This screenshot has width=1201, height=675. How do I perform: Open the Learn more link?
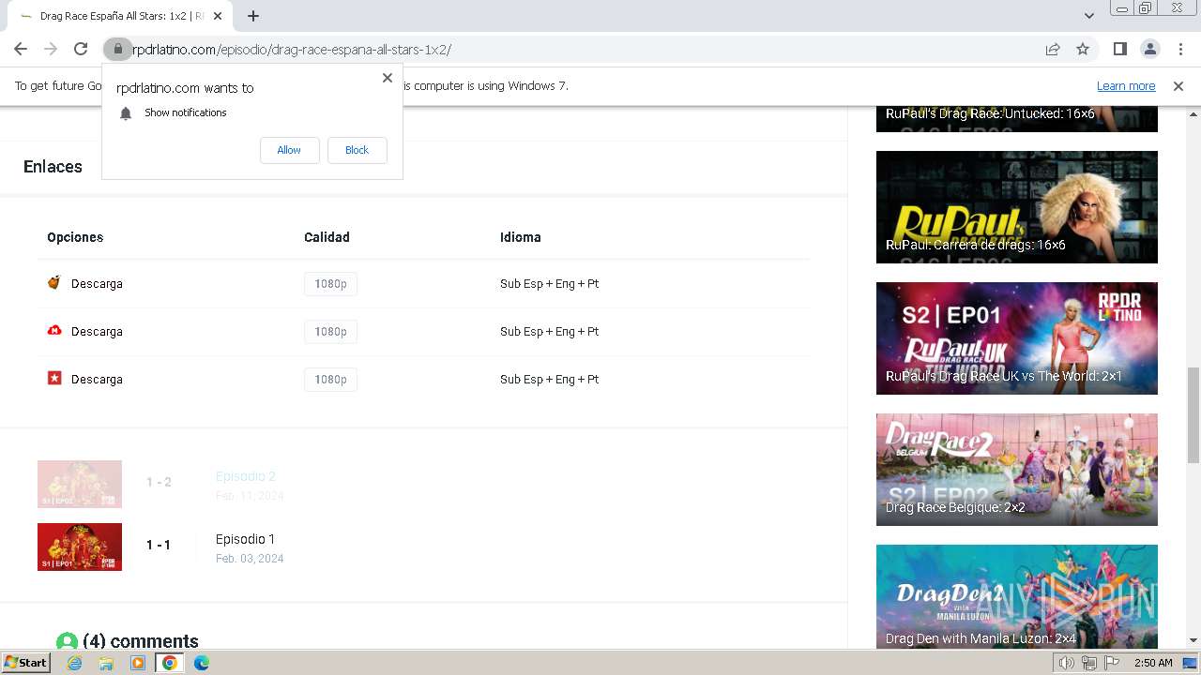click(x=1126, y=85)
